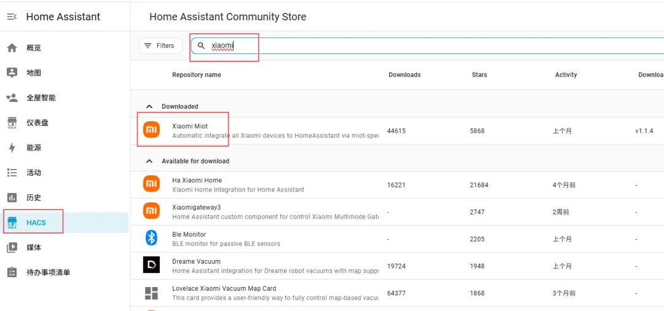Open the Filters button
This screenshot has height=311, width=664.
160,45
